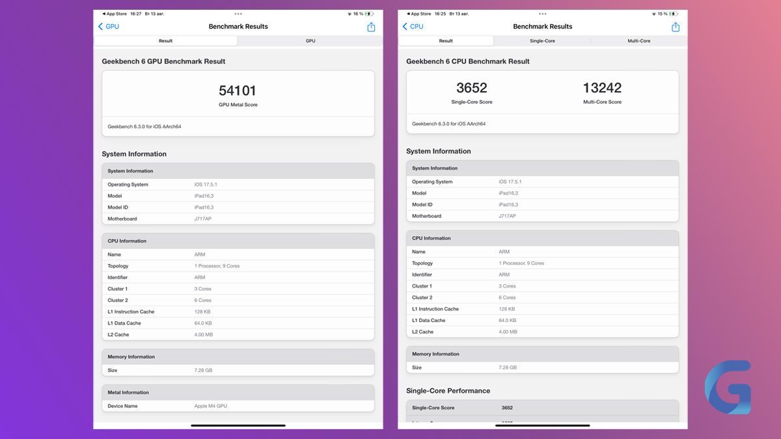Click Single-Core Score 3652 table row
This screenshot has height=439, width=781.
tap(543, 408)
